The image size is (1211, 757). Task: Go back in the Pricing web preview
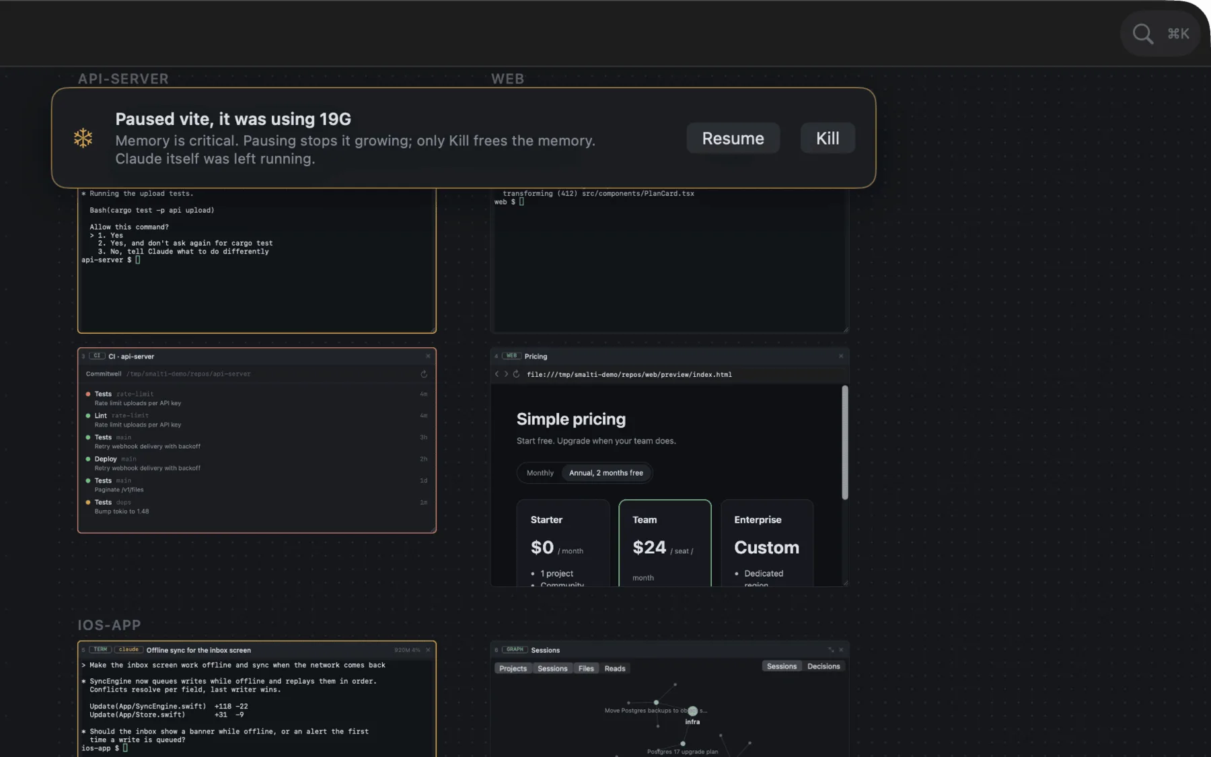pyautogui.click(x=497, y=374)
